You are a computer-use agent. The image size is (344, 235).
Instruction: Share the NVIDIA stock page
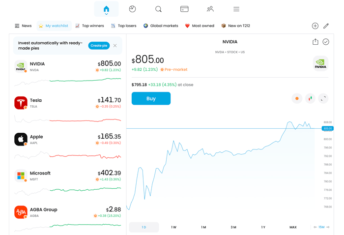(x=315, y=42)
